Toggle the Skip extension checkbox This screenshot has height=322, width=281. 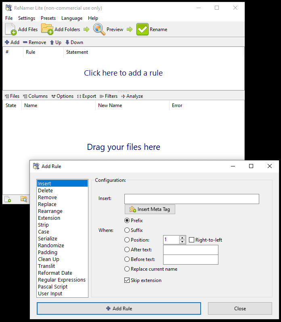click(127, 280)
